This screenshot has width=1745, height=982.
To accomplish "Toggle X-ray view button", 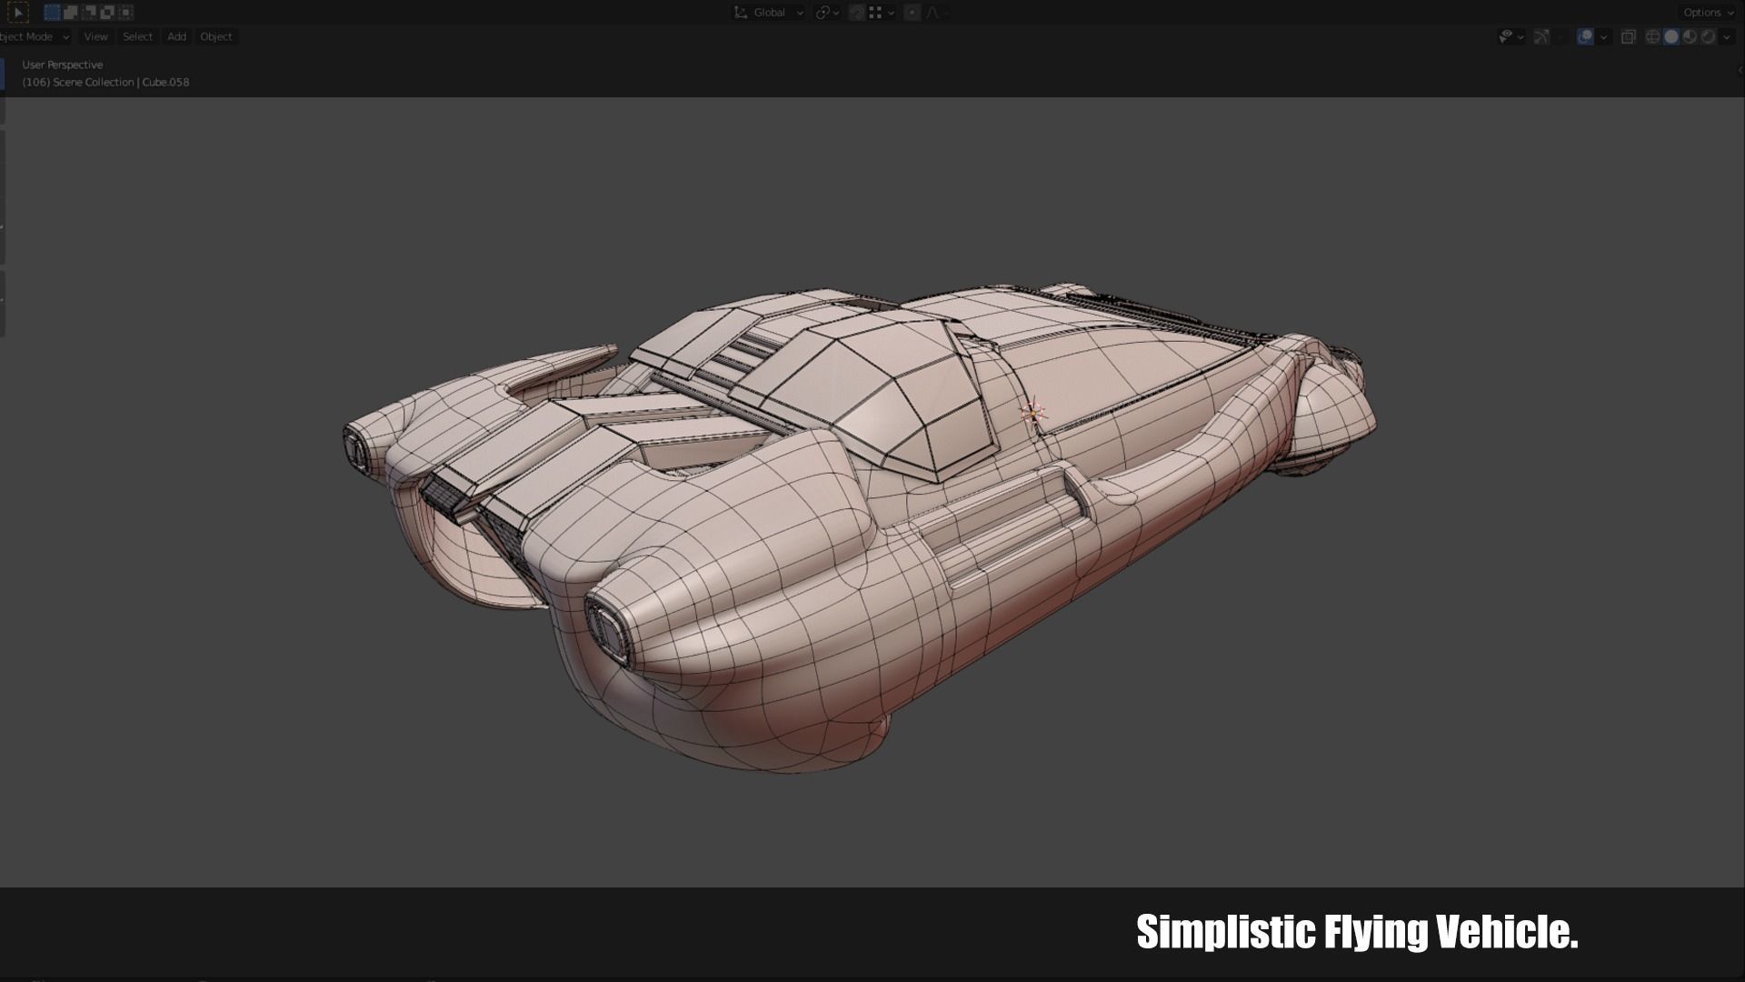I will tap(1629, 37).
